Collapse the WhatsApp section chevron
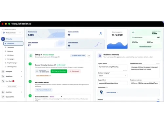 [22, 39]
